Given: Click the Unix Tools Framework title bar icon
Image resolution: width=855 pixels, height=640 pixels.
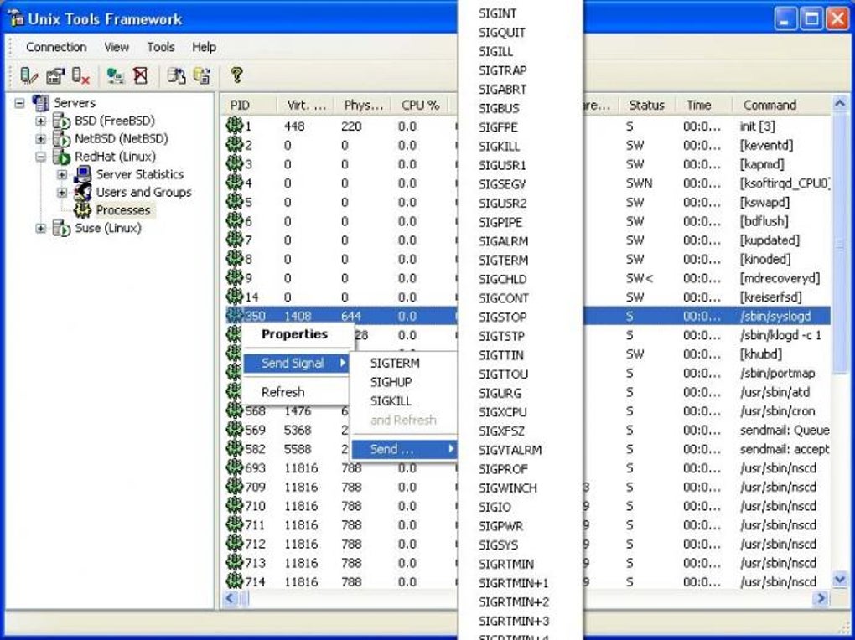Looking at the screenshot, I should coord(17,18).
